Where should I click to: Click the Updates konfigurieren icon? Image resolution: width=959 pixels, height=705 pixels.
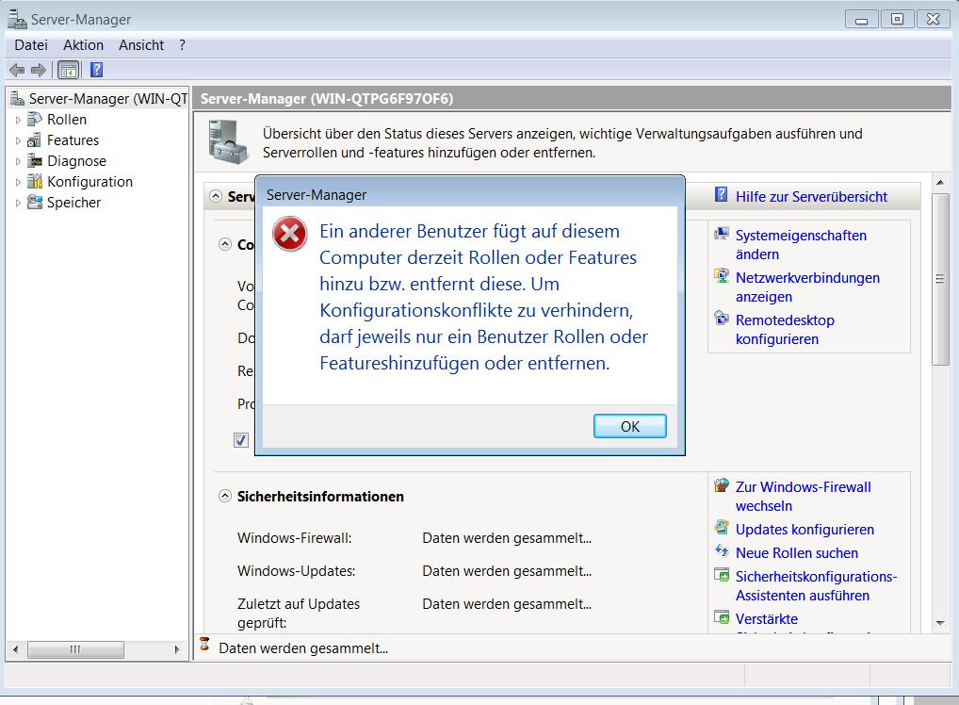coord(722,528)
